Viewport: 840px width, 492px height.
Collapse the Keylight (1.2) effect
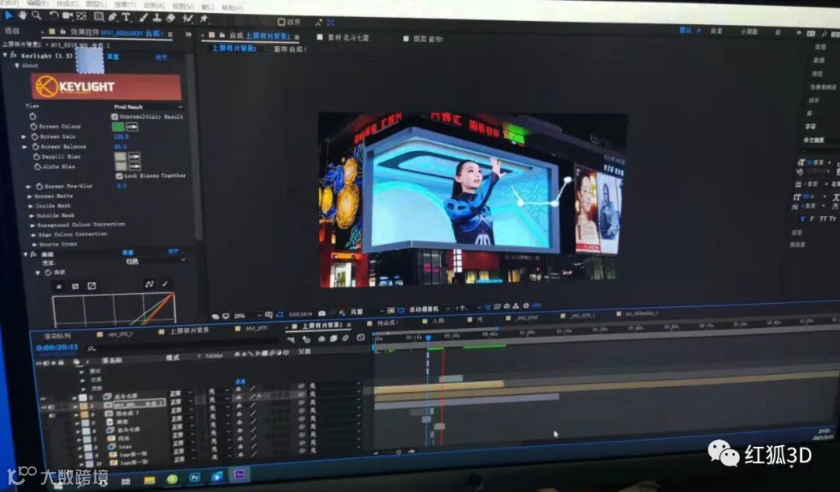[x=5, y=54]
